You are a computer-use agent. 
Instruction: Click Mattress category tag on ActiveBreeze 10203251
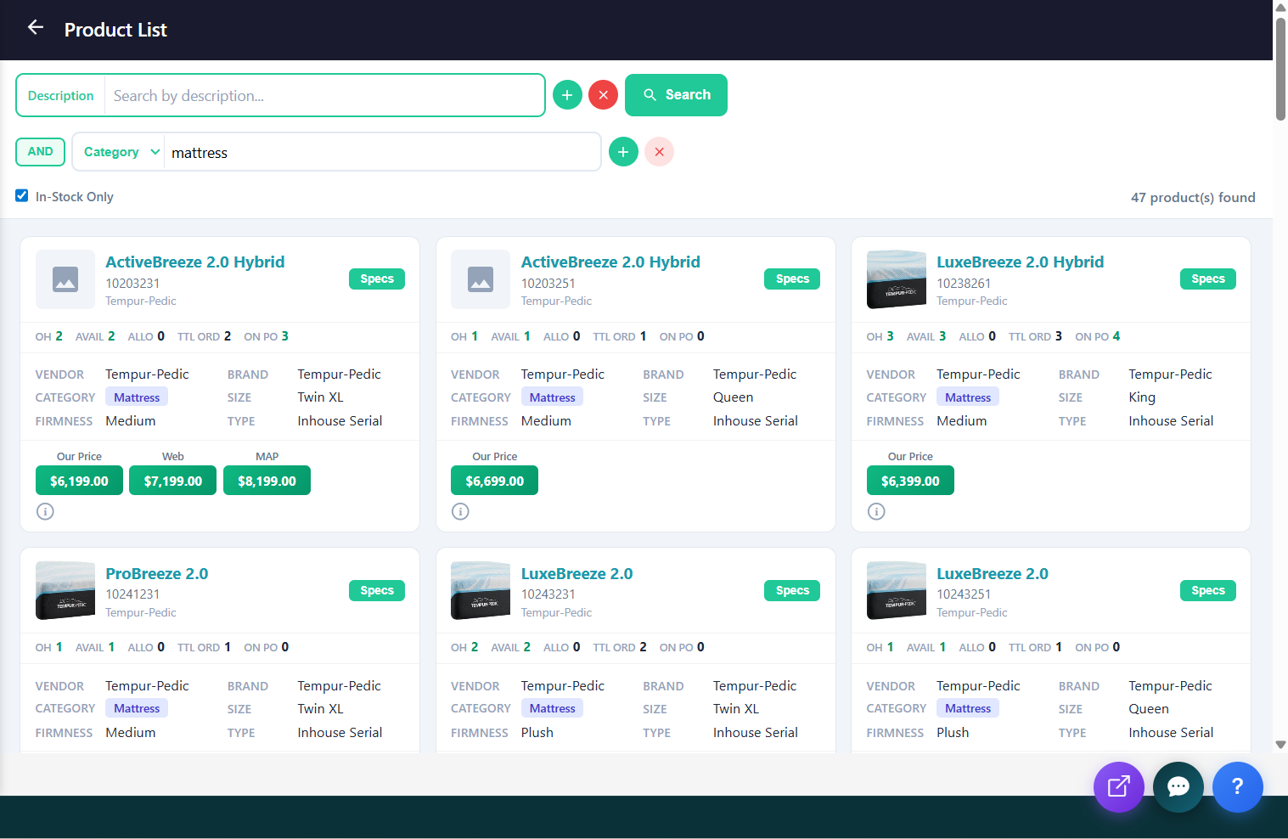(552, 397)
